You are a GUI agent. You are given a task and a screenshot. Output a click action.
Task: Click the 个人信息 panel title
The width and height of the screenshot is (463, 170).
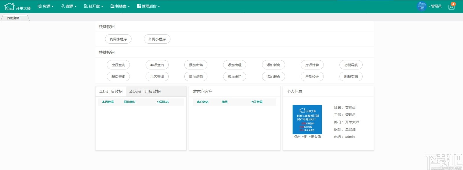point(295,91)
